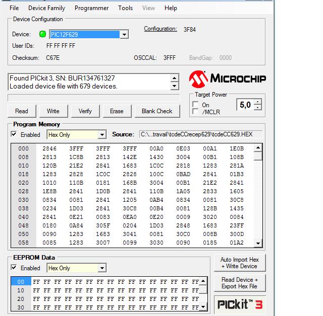This screenshot has width=323, height=316.
Task: Open the Help menu
Action: click(x=171, y=8)
